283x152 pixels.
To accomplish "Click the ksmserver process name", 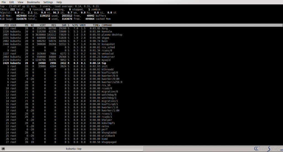I will (x=108, y=57).
